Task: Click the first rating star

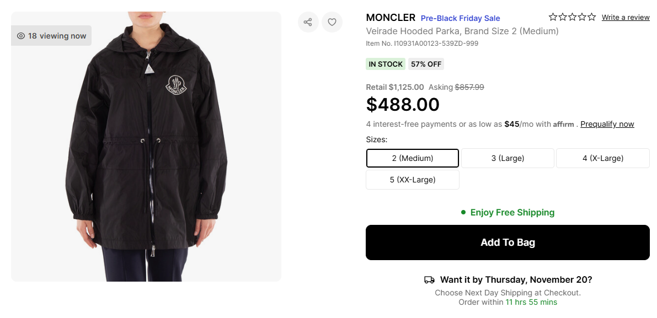Action: click(x=553, y=17)
